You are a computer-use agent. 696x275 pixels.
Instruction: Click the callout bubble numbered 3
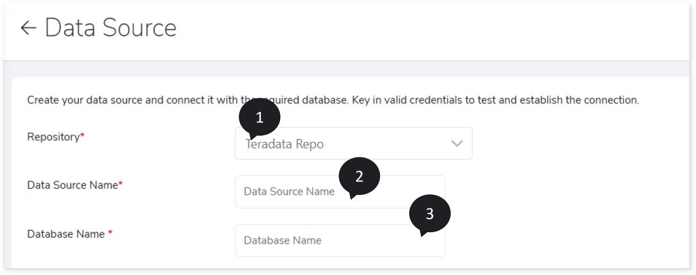430,215
